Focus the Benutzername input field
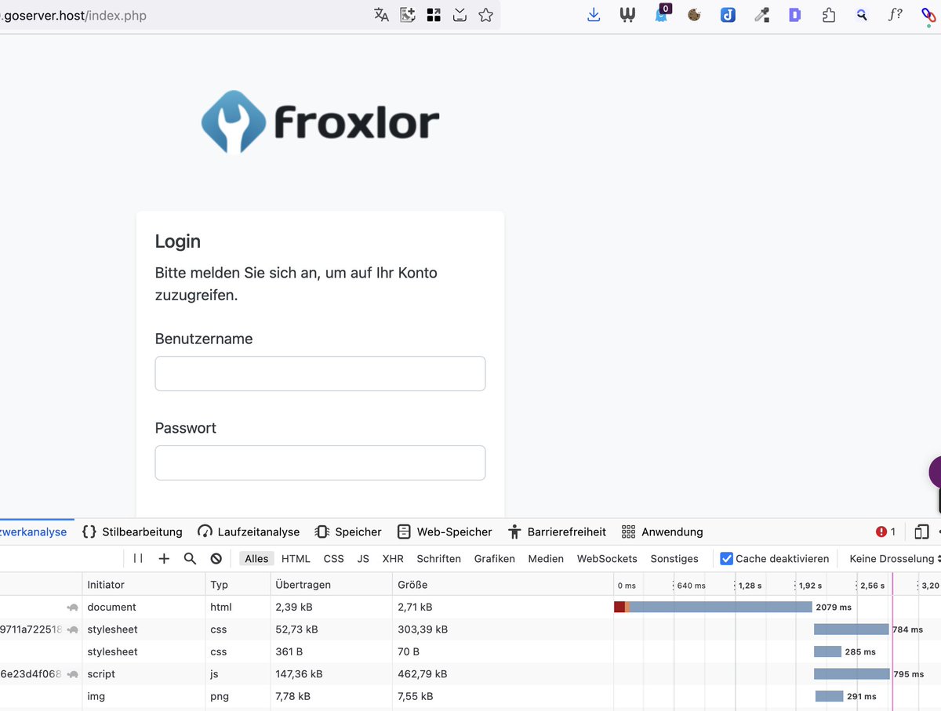The width and height of the screenshot is (941, 711). click(x=320, y=373)
